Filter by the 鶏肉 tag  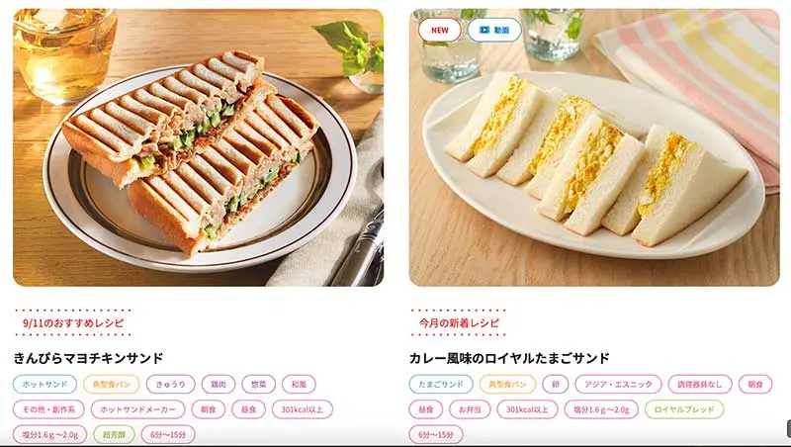219,384
